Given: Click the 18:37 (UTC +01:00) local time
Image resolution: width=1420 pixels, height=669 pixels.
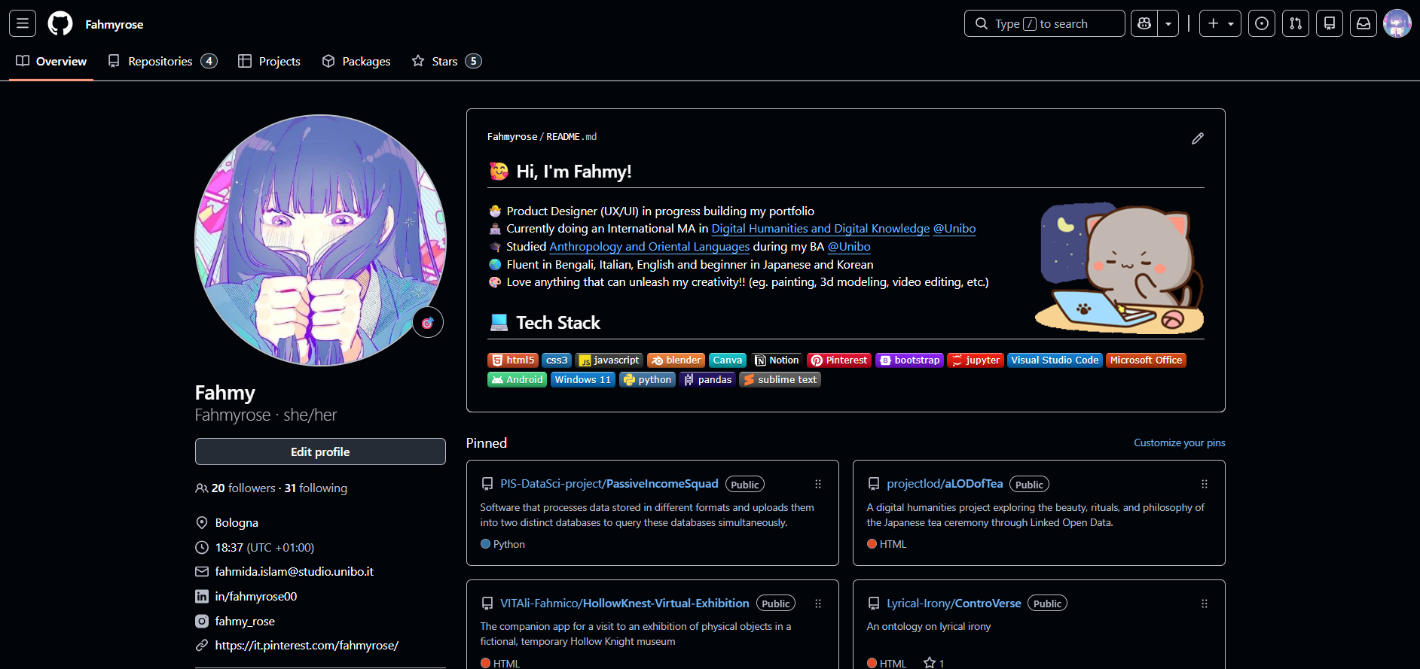Looking at the screenshot, I should [264, 547].
